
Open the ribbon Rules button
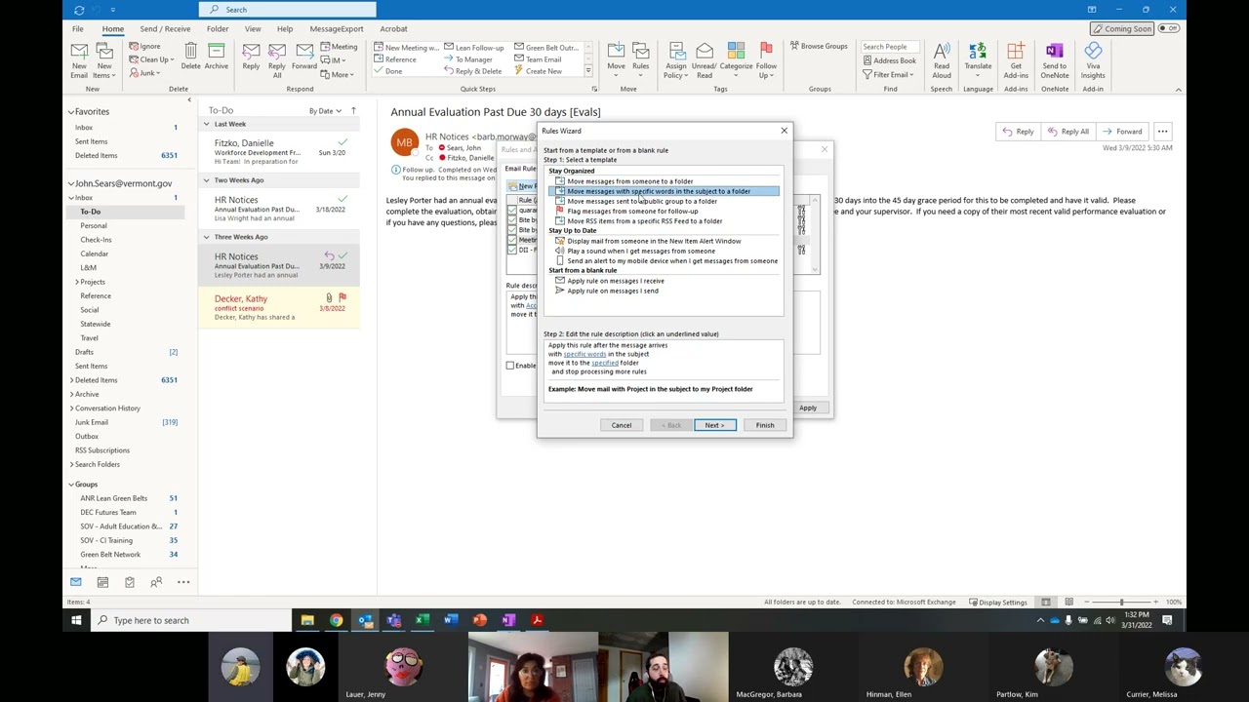tap(640, 59)
